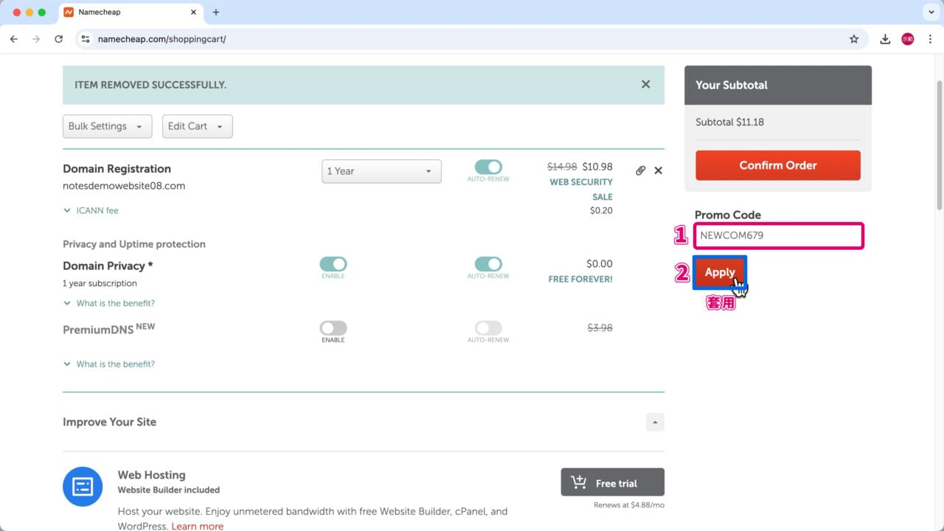Viewport: 944px width, 531px height.
Task: Open the Bulk Settings dropdown
Action: (x=107, y=126)
